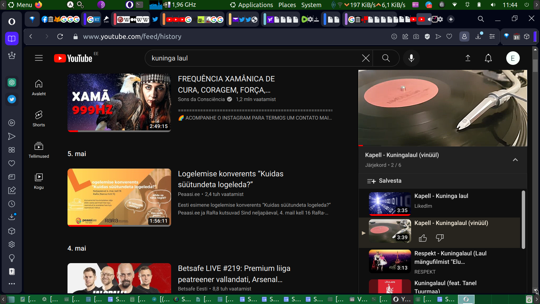Save the playlist with Salvesta
The height and width of the screenshot is (304, 540).
pyautogui.click(x=384, y=181)
